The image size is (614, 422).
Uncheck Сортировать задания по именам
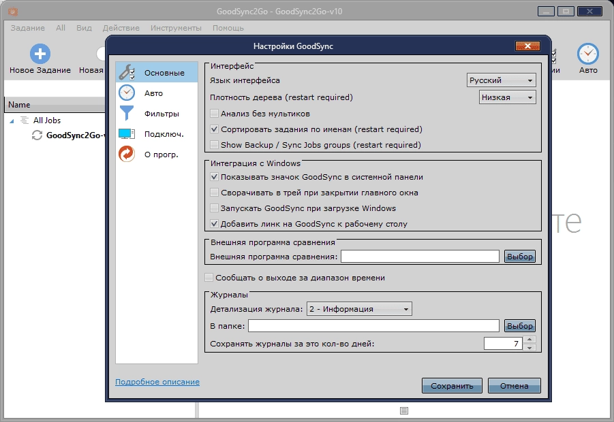(x=214, y=129)
